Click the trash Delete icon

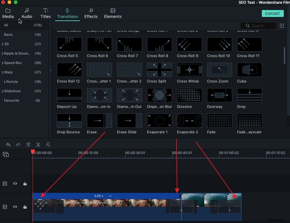click(28, 145)
